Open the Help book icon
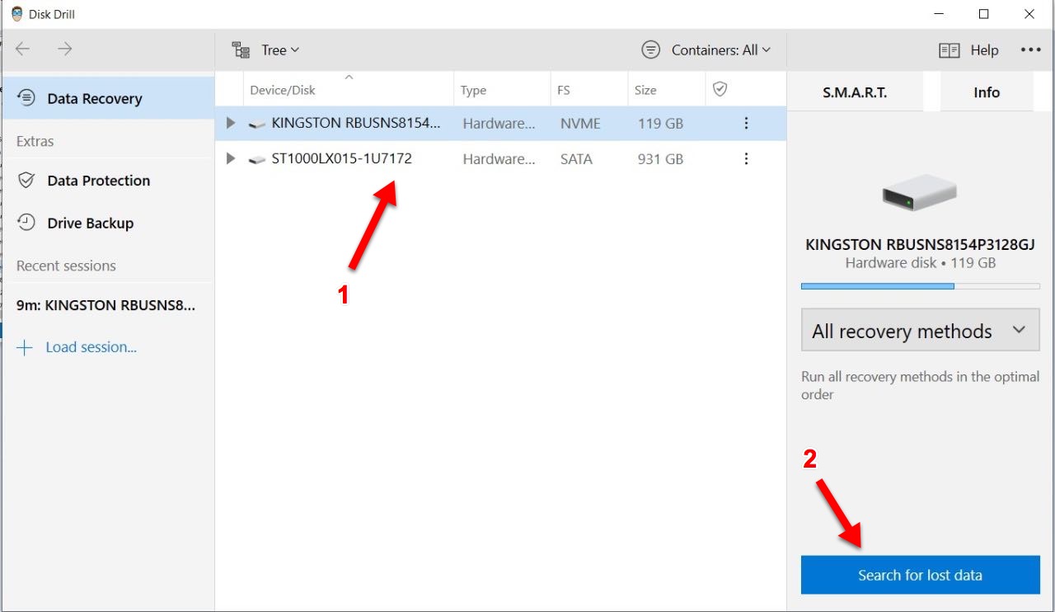This screenshot has height=612, width=1055. pos(949,50)
